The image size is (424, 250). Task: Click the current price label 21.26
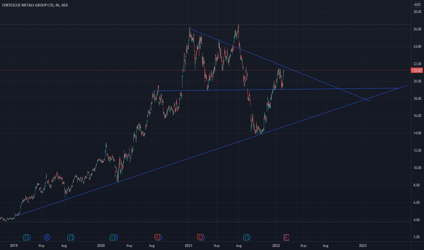point(417,70)
